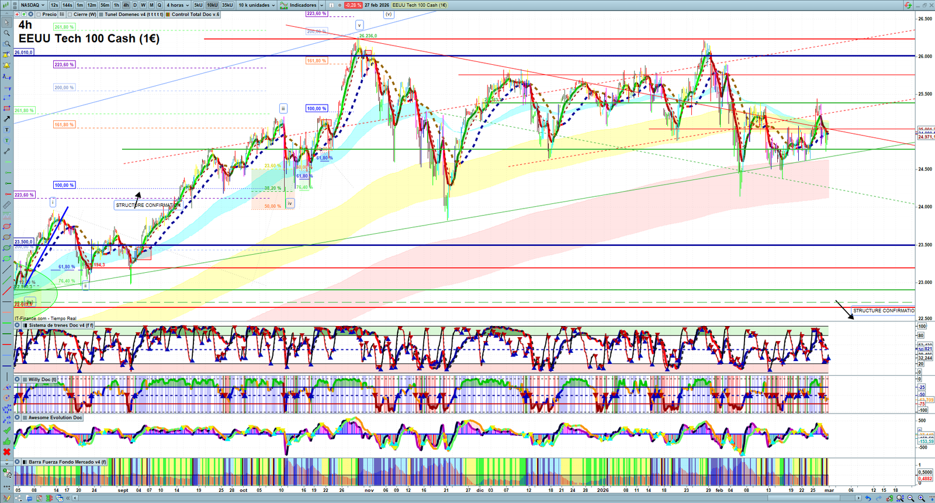The width and height of the screenshot is (935, 503).
Task: Click the 23.500,0 price level label
Action: pos(24,241)
